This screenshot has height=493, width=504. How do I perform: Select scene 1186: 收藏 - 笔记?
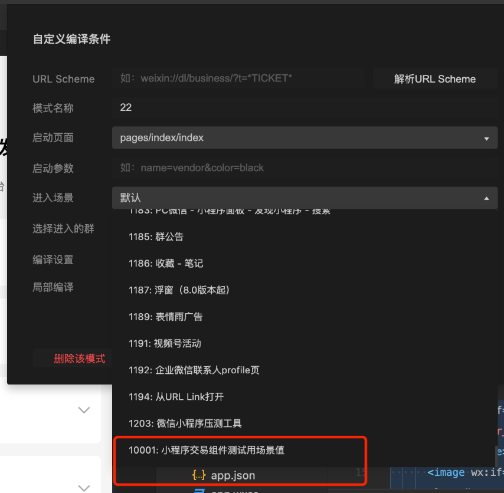[x=305, y=264]
